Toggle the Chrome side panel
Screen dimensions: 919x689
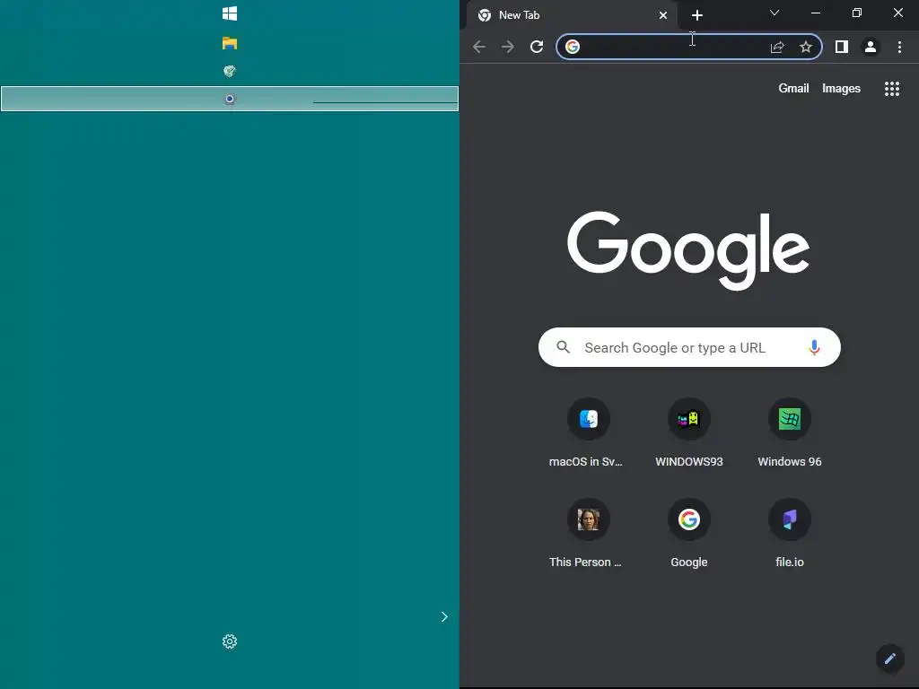click(x=842, y=47)
